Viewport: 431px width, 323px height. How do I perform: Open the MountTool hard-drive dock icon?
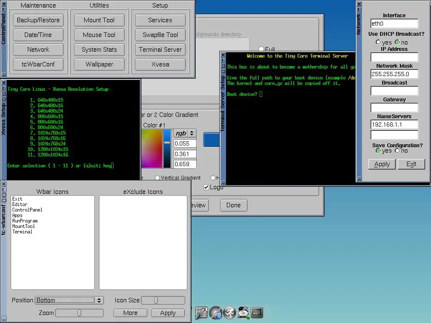pos(243,312)
